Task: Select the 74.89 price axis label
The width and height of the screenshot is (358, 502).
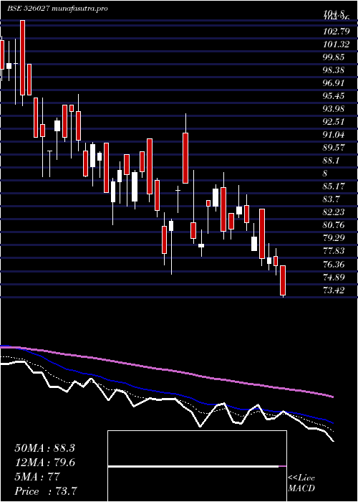Action: click(x=334, y=278)
